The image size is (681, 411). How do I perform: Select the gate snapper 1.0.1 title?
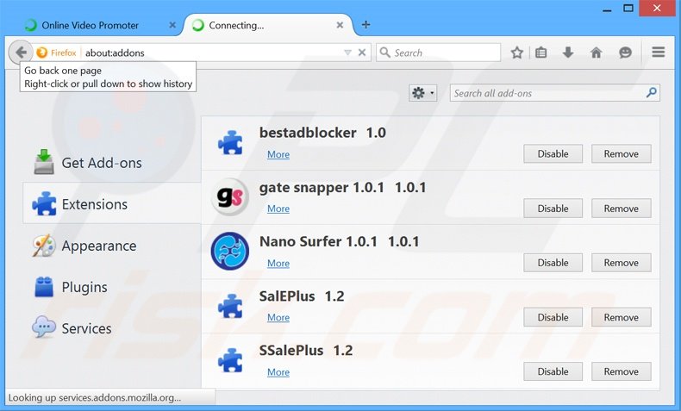(x=343, y=188)
